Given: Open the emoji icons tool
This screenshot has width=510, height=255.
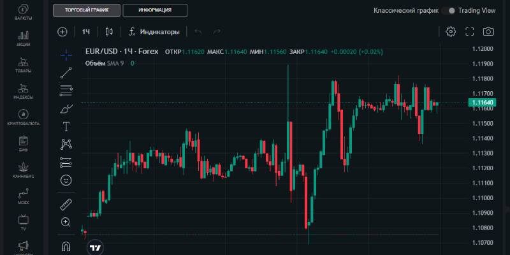Looking at the screenshot, I should coord(66,180).
